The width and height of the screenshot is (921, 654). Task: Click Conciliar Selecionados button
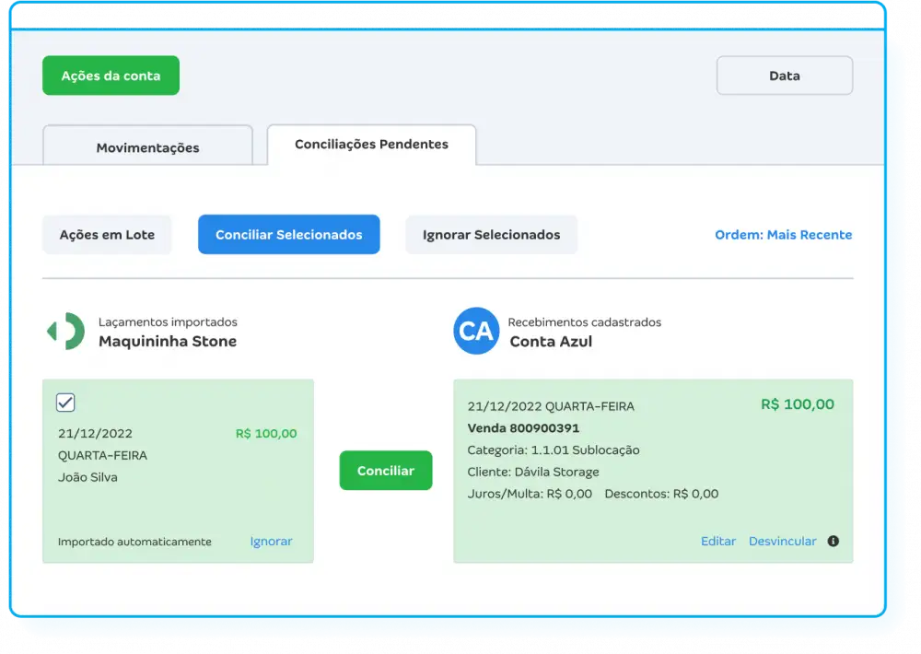(289, 235)
